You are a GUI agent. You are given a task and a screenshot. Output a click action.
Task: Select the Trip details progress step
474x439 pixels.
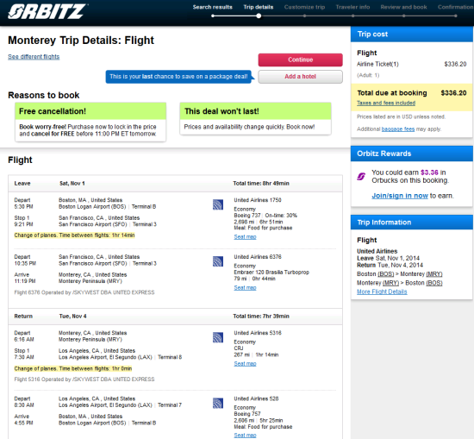[259, 7]
